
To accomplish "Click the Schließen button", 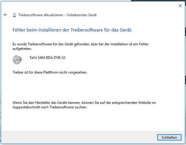I will point(169,137).
